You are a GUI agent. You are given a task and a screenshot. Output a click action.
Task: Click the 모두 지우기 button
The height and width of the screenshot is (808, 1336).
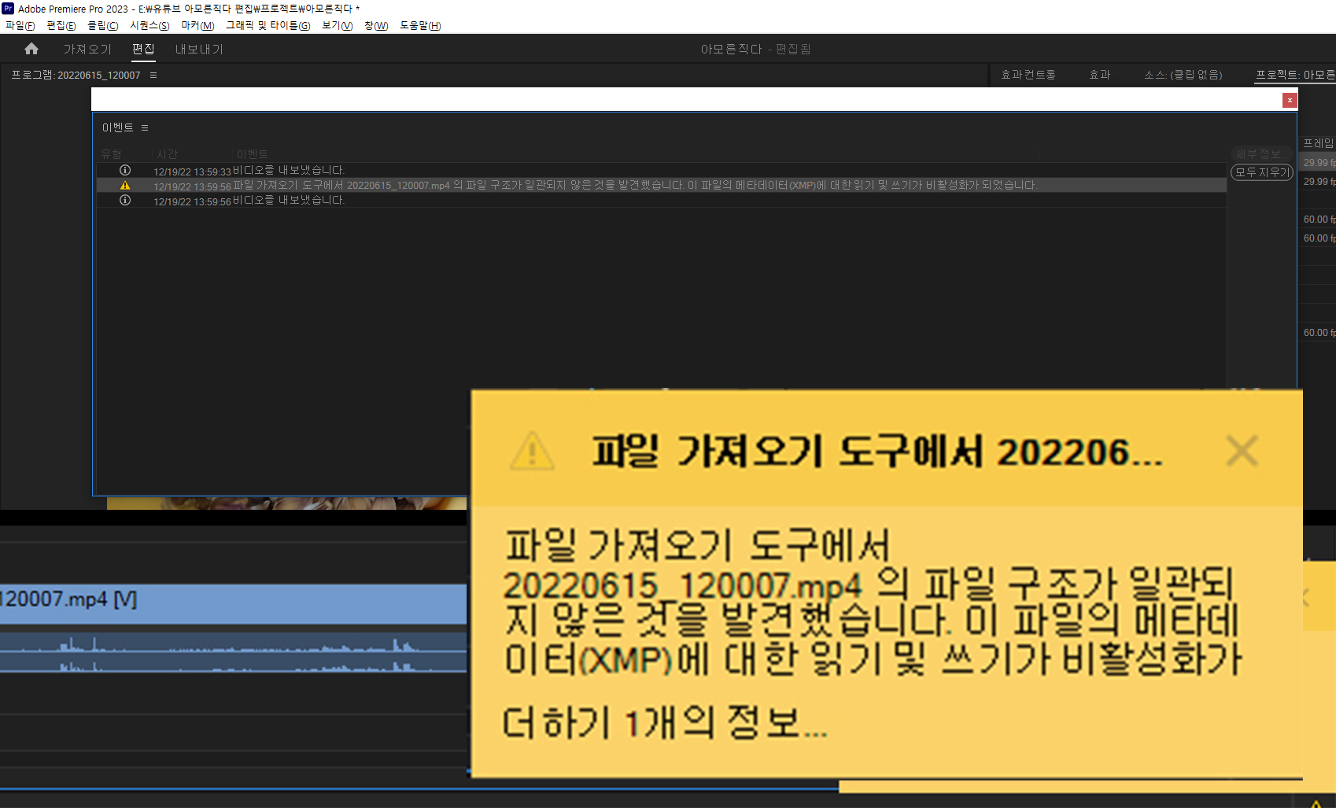[x=1262, y=172]
